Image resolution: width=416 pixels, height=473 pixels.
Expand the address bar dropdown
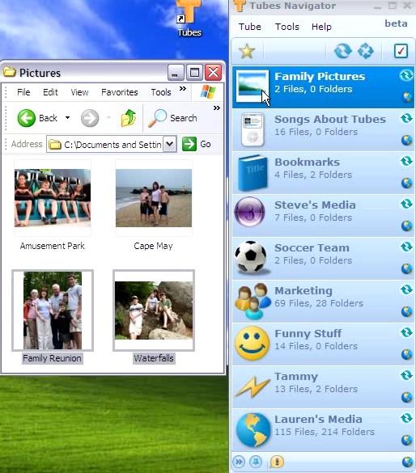[x=170, y=144]
